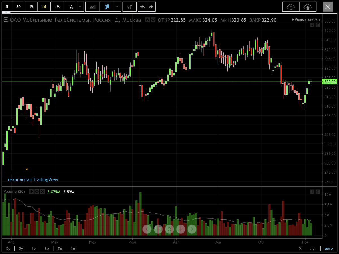
Task: Collapse the MTS symbol legend
Action: pos(5,20)
